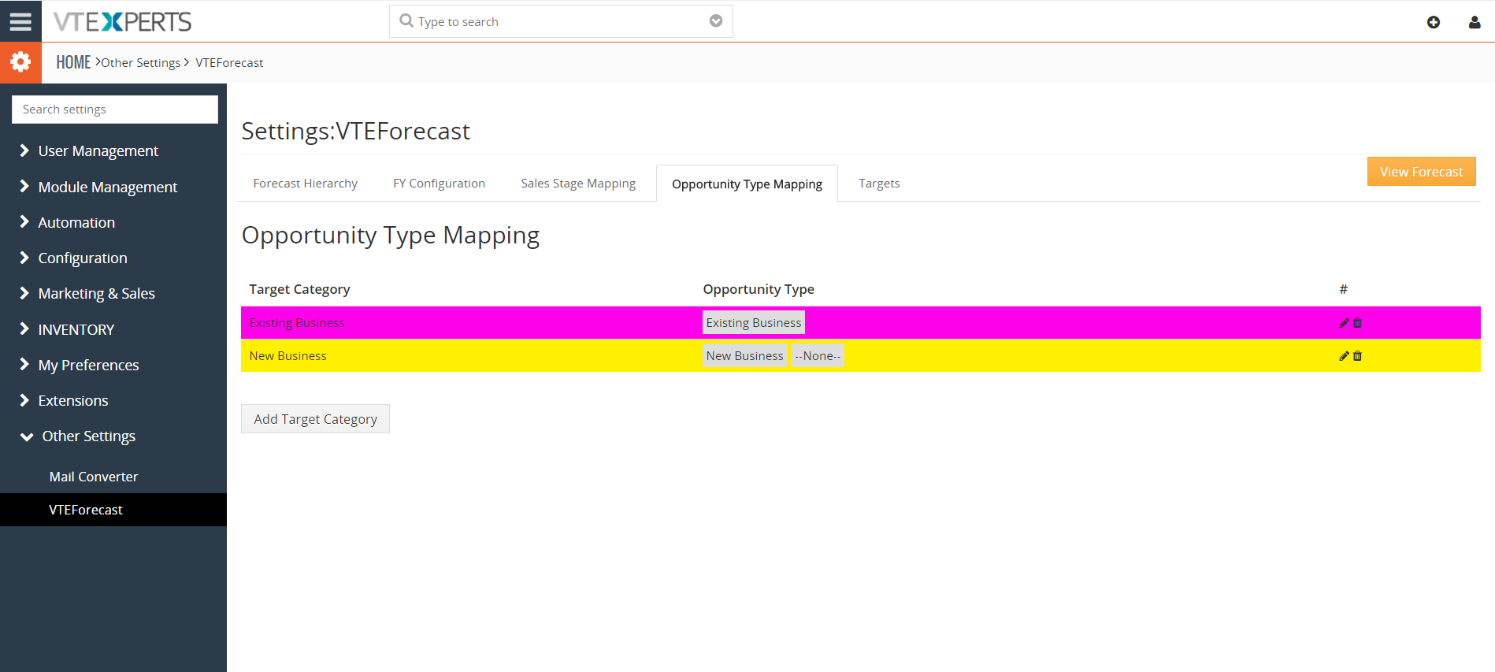Expand Module Management section
The width and height of the screenshot is (1495, 672).
tap(107, 187)
